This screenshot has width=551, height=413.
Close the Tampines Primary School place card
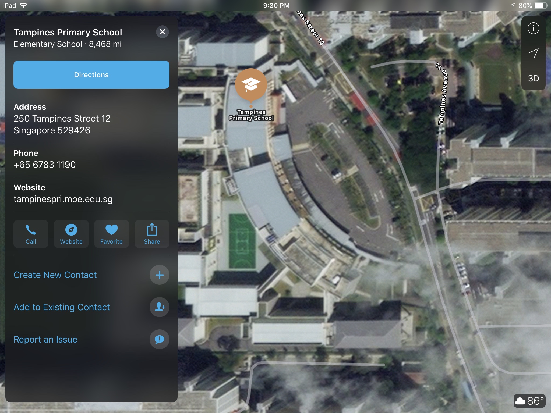tap(163, 32)
